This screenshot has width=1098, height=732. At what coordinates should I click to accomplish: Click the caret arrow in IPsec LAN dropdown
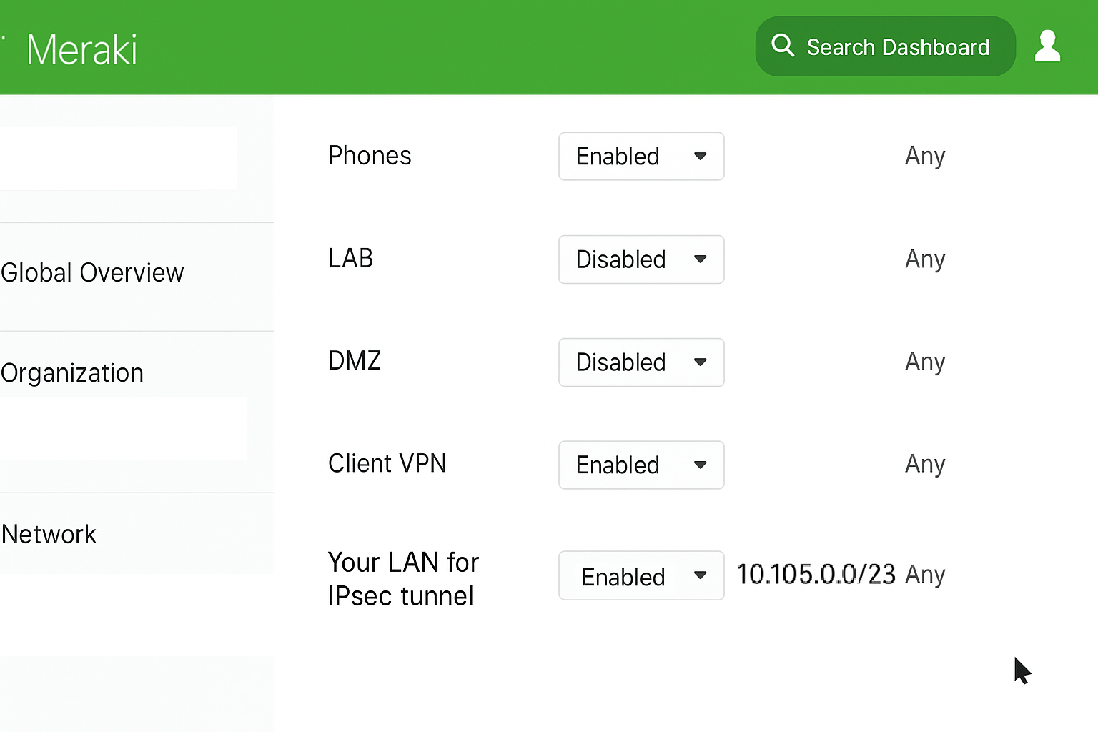[701, 575]
